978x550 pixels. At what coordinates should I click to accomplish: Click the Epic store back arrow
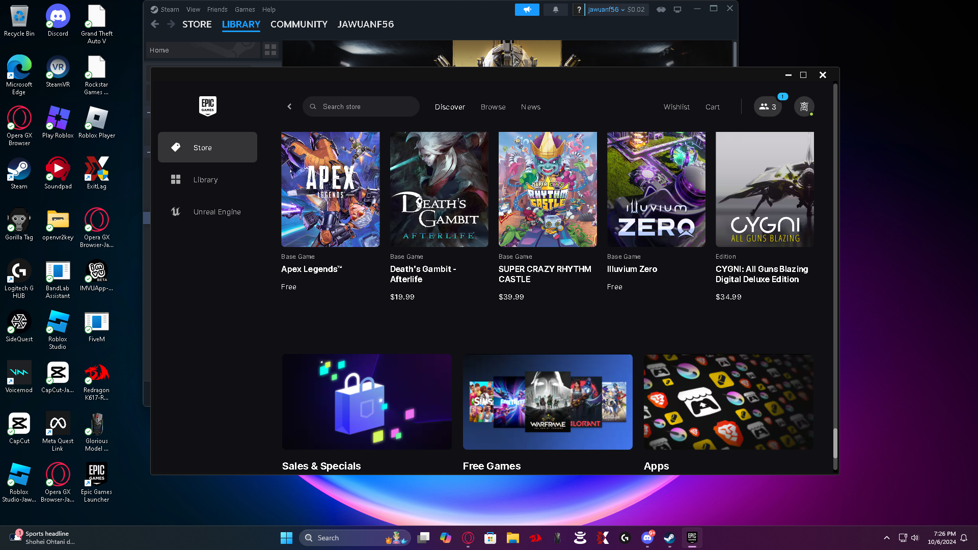[x=289, y=107]
